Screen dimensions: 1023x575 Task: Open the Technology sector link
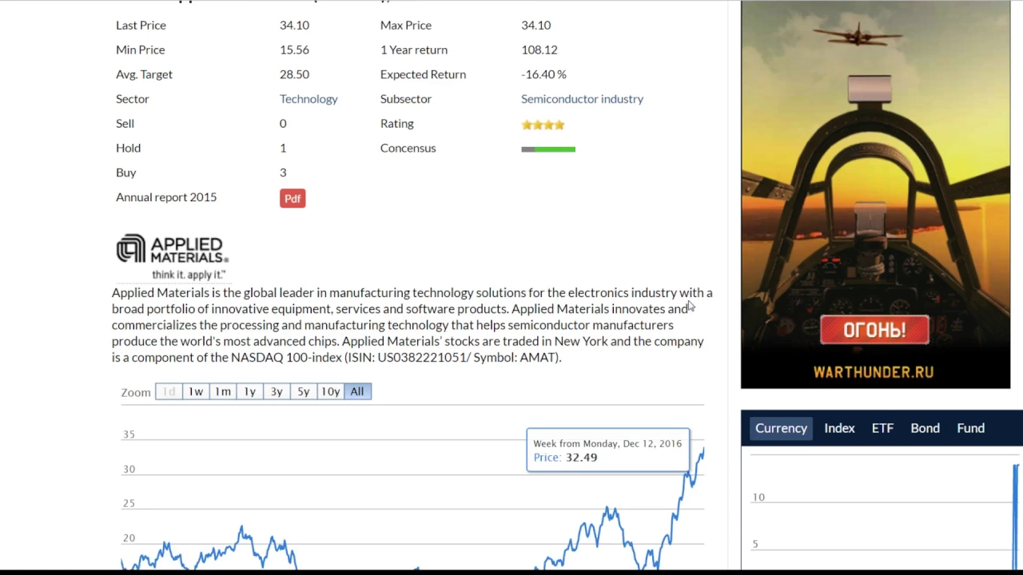(x=308, y=99)
